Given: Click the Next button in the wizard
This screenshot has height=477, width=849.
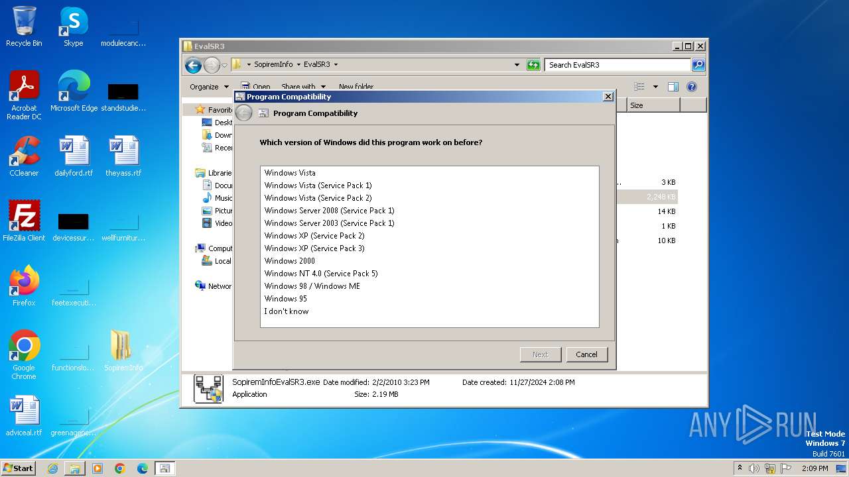Looking at the screenshot, I should 541,354.
